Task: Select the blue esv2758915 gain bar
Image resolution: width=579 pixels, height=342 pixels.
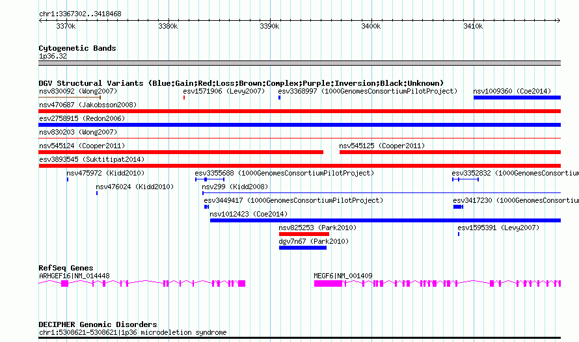Action: coord(299,125)
